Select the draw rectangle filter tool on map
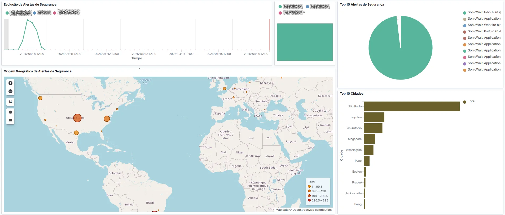Screen dimensions: 505x215 [10, 120]
